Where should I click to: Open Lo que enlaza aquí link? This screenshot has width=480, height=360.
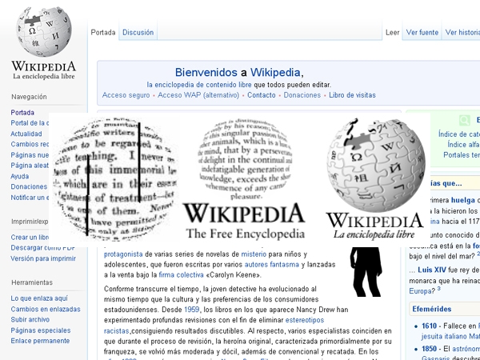39,298
